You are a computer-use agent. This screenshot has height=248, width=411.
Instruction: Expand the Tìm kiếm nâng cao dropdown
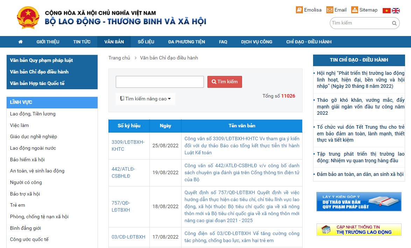[146, 99]
